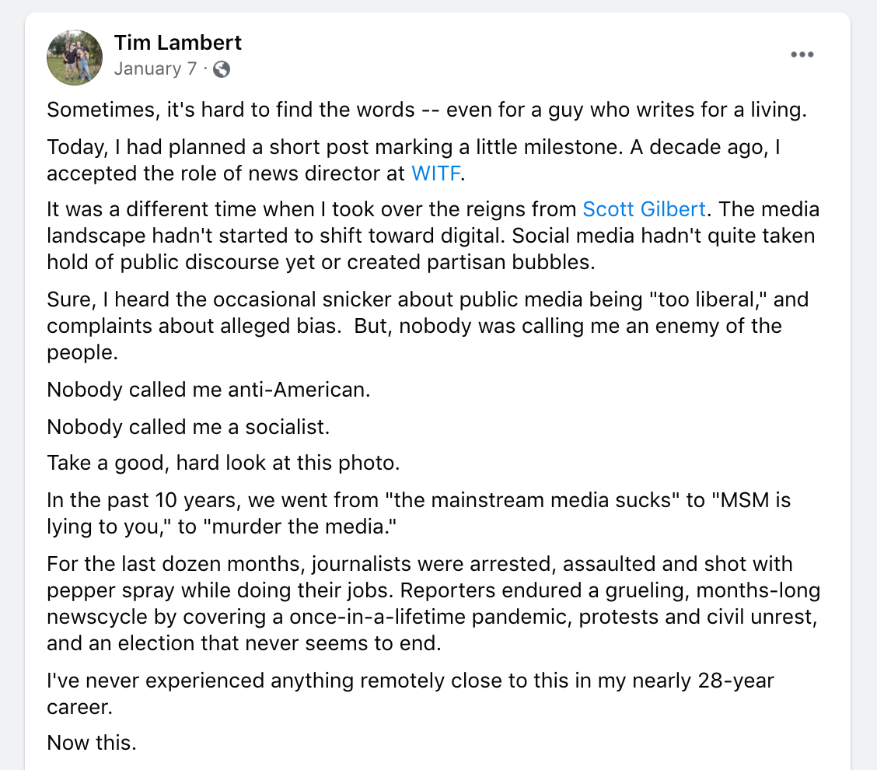Viewport: 877px width, 770px height.
Task: Click the paragraph starting "In the past 10 years"
Action: [419, 513]
